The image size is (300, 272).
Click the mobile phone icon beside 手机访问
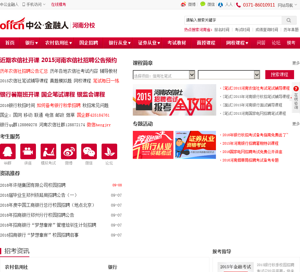coord(24,4)
